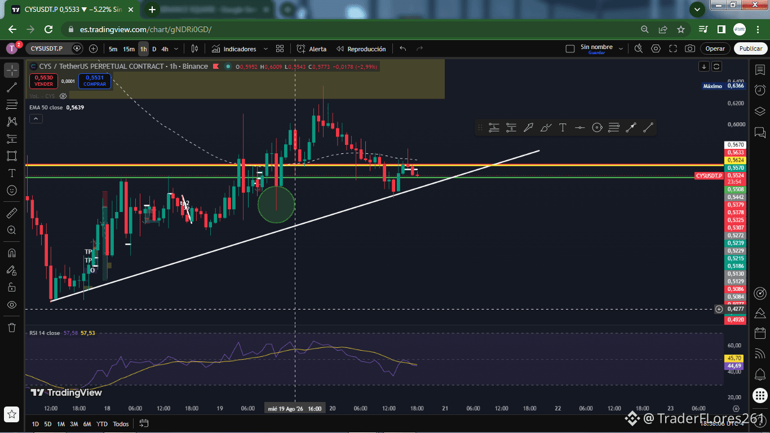Open chart settings hexagon icon
Screen dimensions: 770x433
pyautogui.click(x=656, y=49)
